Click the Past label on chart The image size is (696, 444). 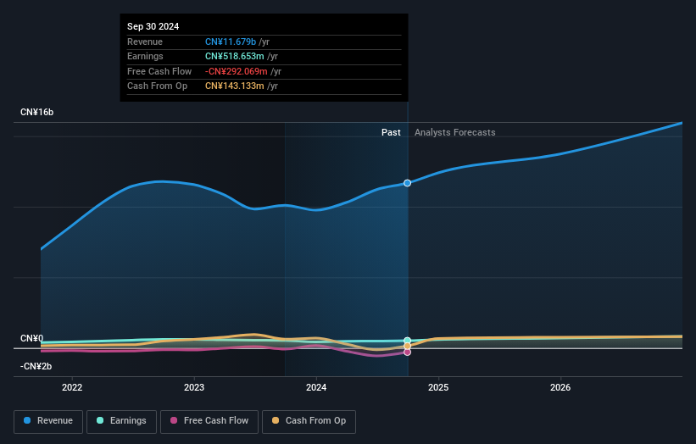[391, 133]
